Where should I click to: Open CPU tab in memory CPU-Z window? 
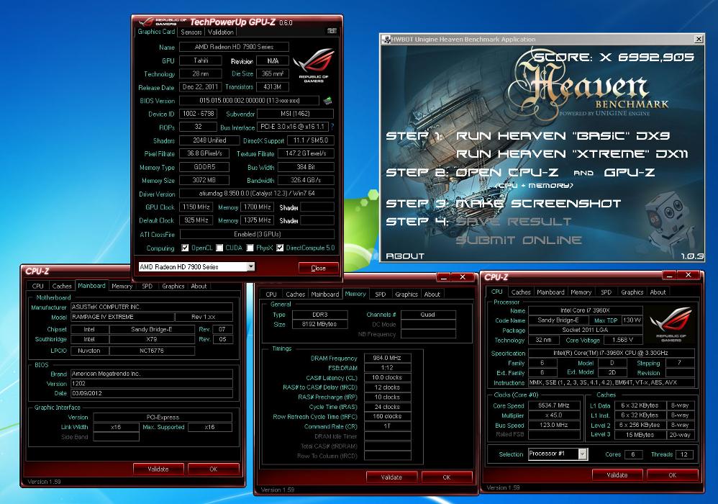click(x=271, y=294)
